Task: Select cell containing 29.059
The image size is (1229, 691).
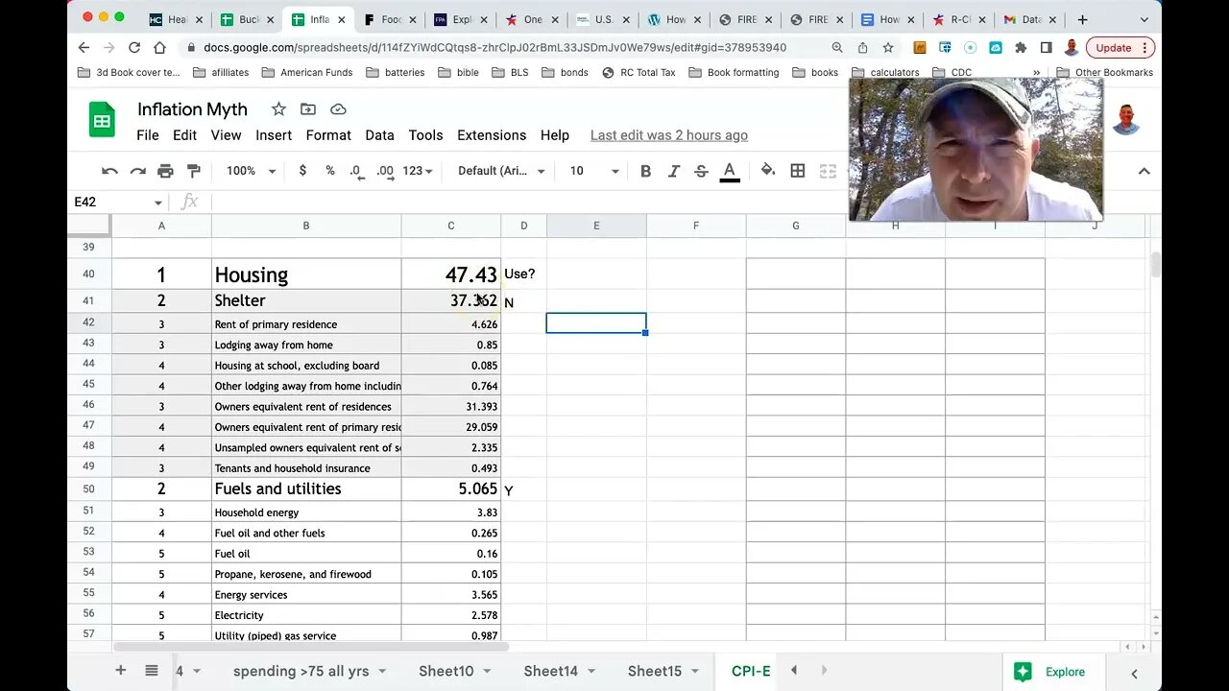Action: 451,427
